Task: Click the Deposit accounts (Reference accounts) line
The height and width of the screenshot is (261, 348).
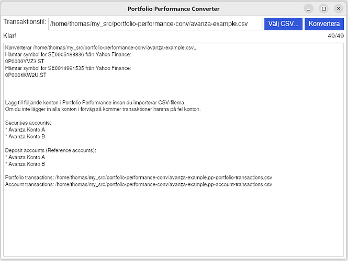Action: coord(51,150)
